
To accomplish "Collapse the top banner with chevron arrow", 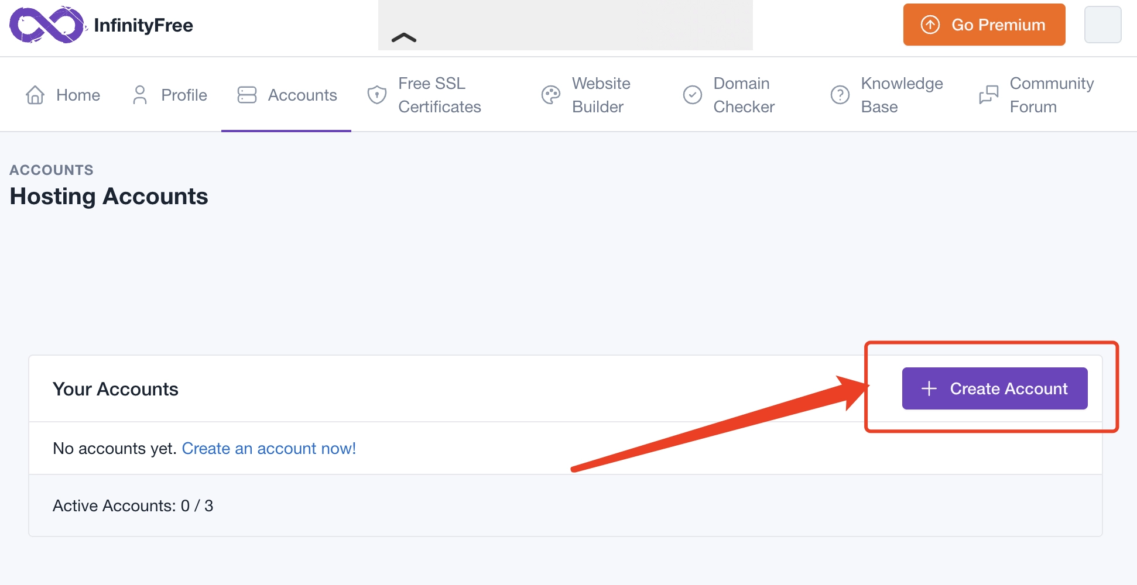I will point(404,38).
